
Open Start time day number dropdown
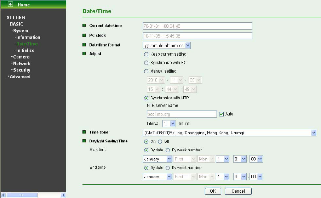click(223, 159)
